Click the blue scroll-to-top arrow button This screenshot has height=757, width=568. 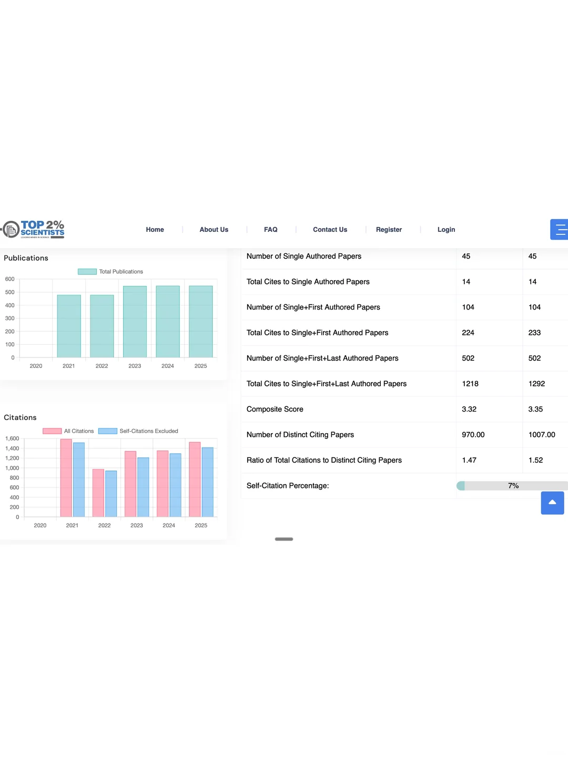[552, 503]
